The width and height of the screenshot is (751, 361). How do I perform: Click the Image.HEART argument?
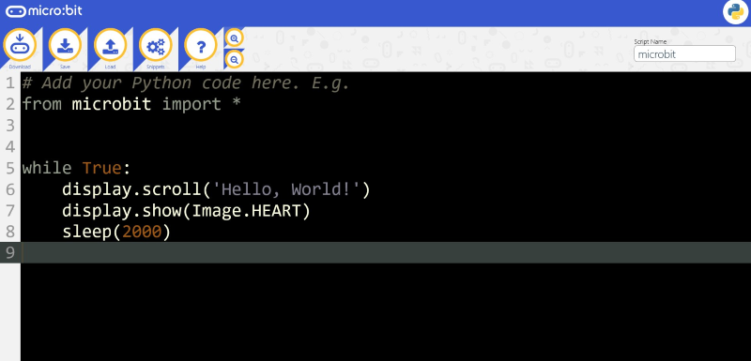coord(246,210)
